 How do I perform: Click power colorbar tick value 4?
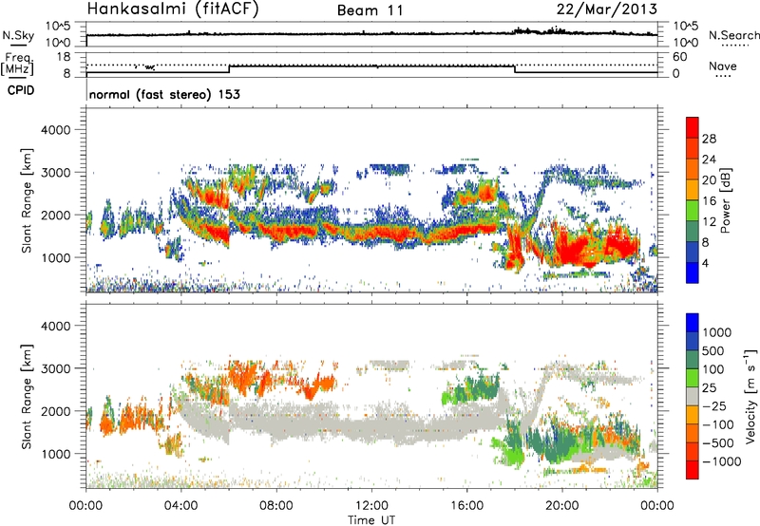706,263
